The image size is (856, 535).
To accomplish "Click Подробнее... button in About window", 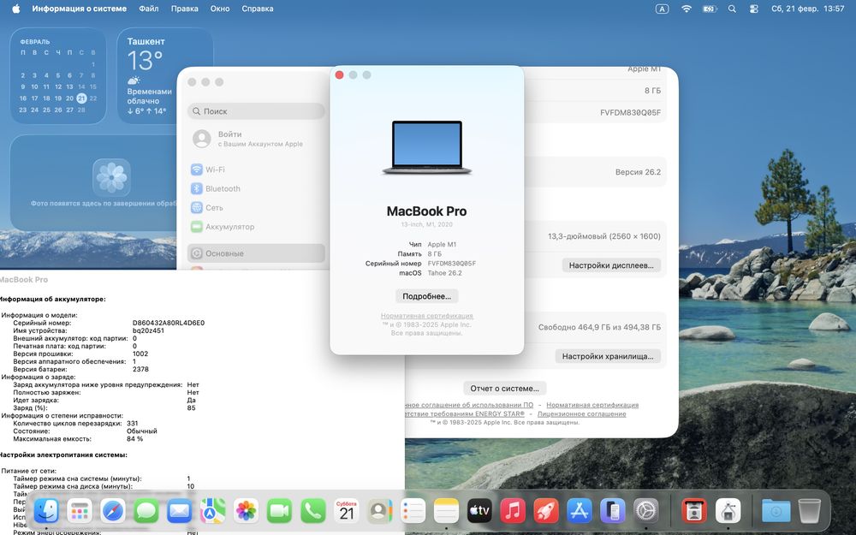I will pyautogui.click(x=427, y=296).
